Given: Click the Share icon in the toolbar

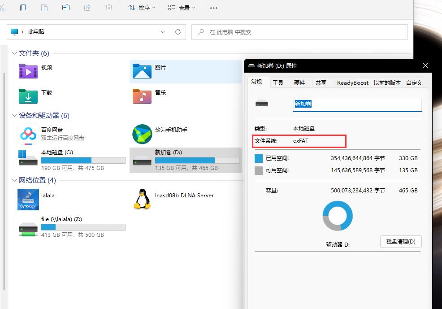Looking at the screenshot, I should pos(87,8).
